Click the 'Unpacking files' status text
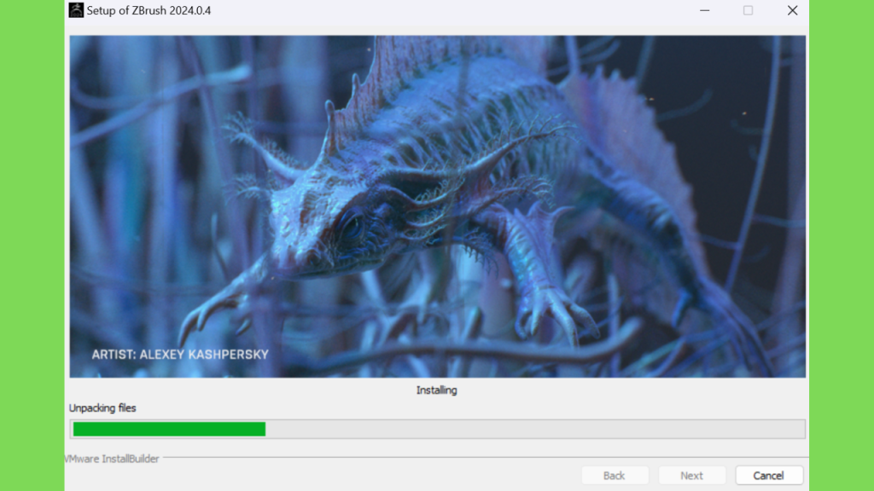874x491 pixels. 102,408
